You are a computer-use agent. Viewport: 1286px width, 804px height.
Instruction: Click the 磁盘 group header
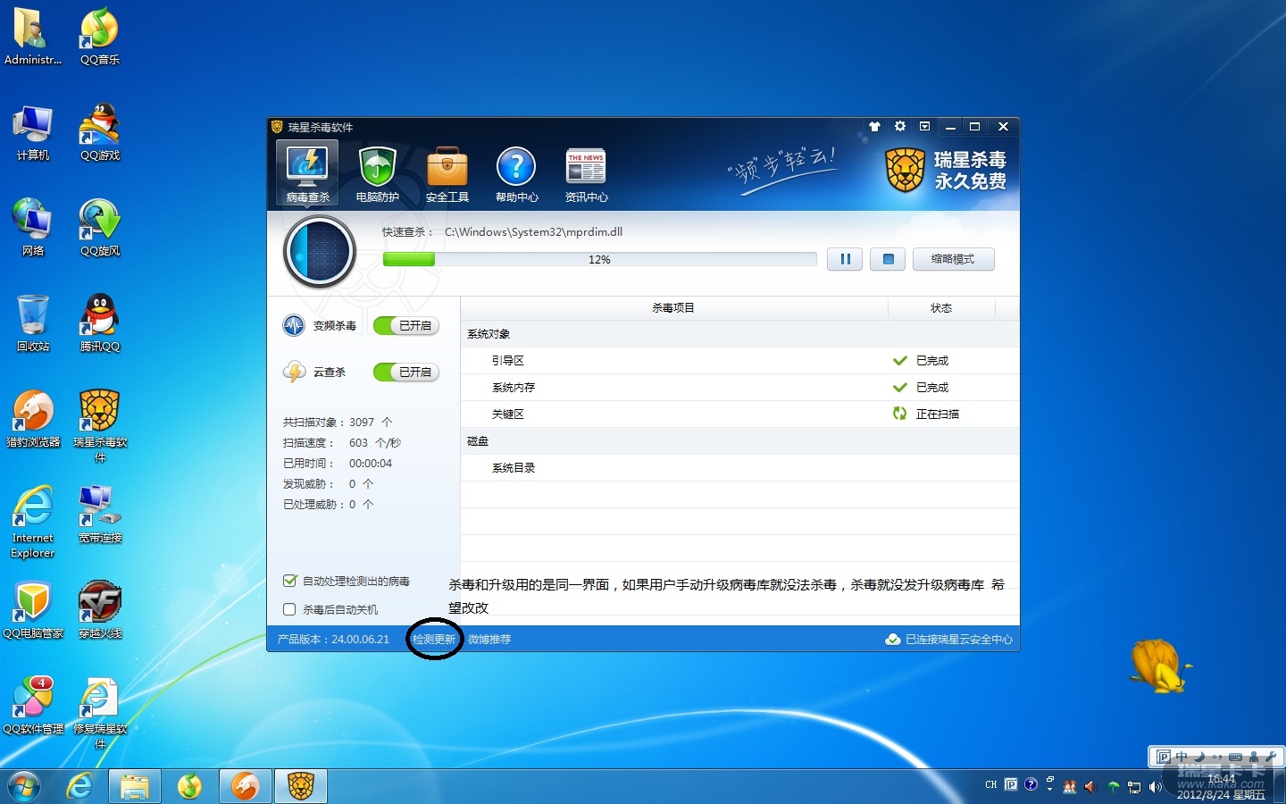tap(739, 441)
